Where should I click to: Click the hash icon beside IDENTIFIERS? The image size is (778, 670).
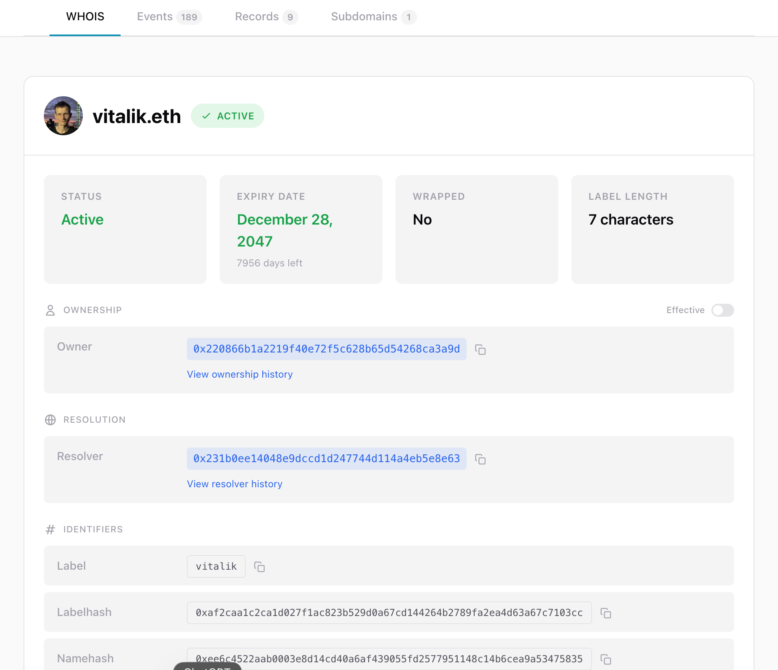coord(50,529)
